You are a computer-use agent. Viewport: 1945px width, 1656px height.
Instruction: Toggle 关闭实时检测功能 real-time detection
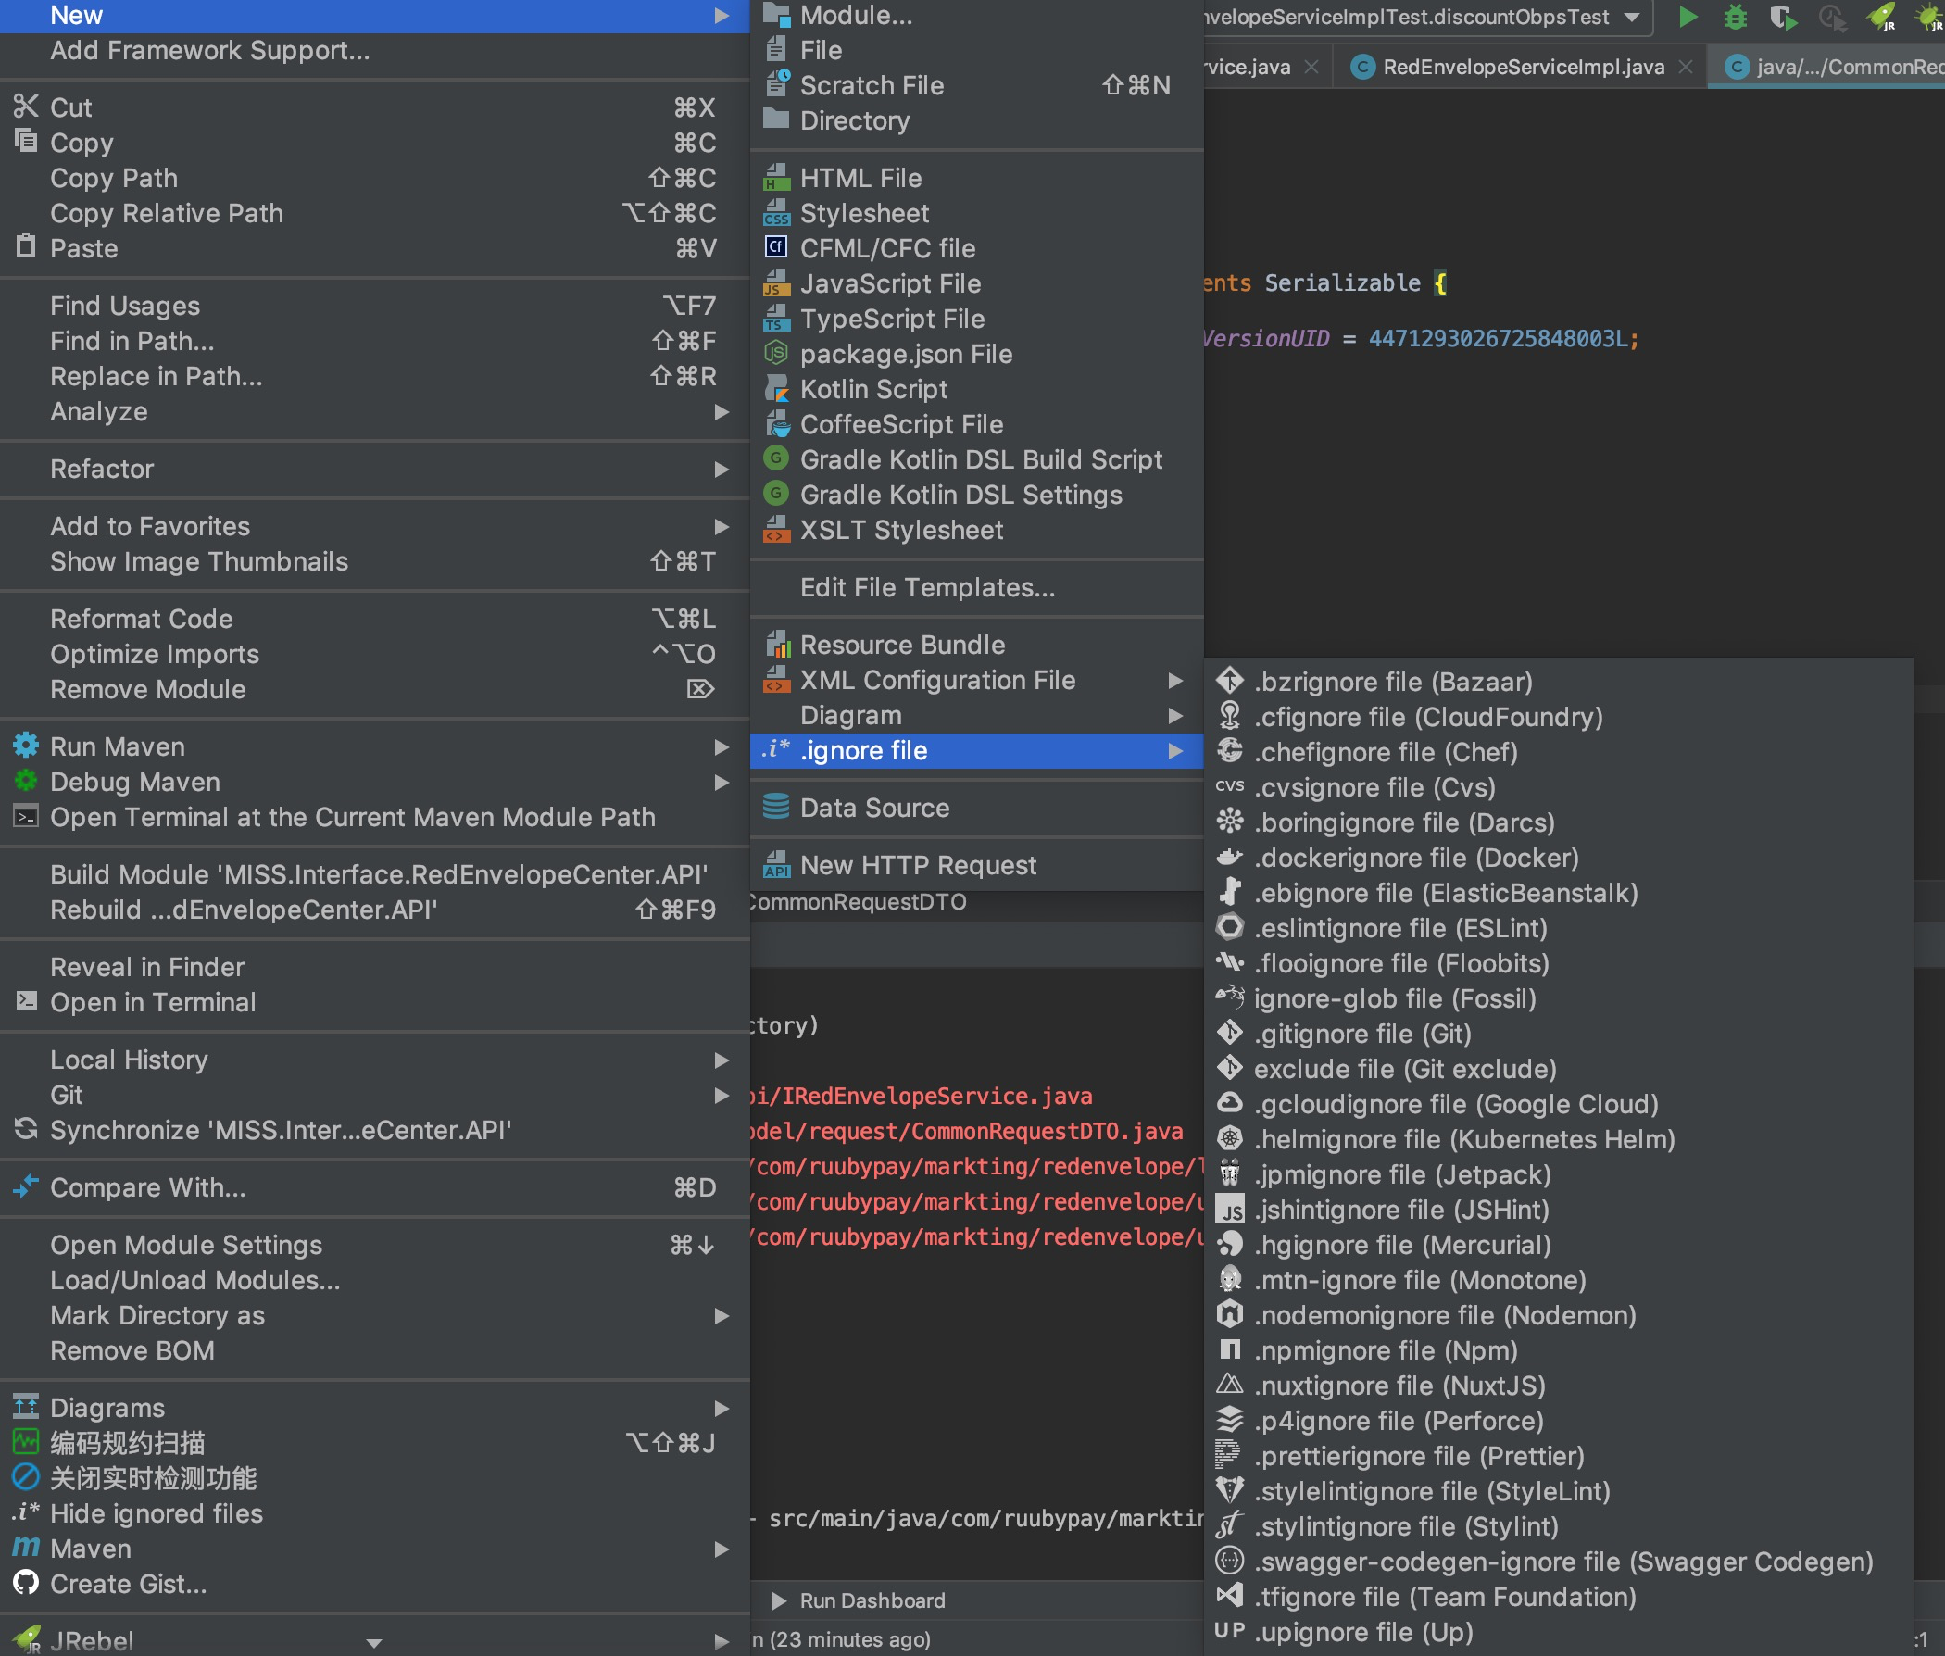(x=152, y=1478)
